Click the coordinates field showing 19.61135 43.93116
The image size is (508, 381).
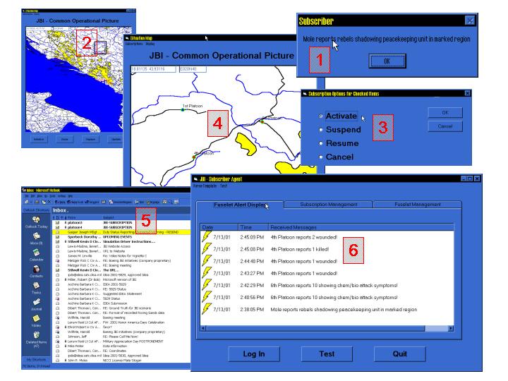pyautogui.click(x=153, y=69)
